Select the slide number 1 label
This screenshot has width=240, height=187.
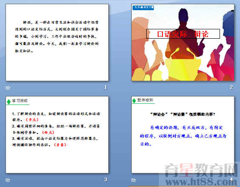[x=106, y=87]
